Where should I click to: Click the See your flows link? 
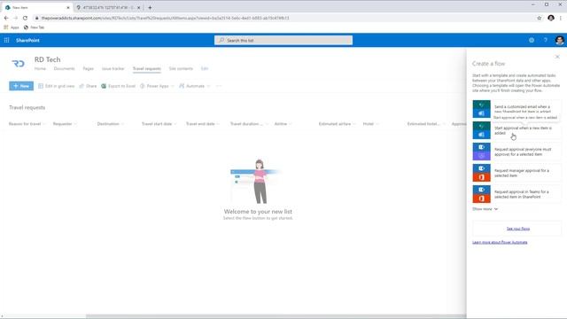[517, 229]
